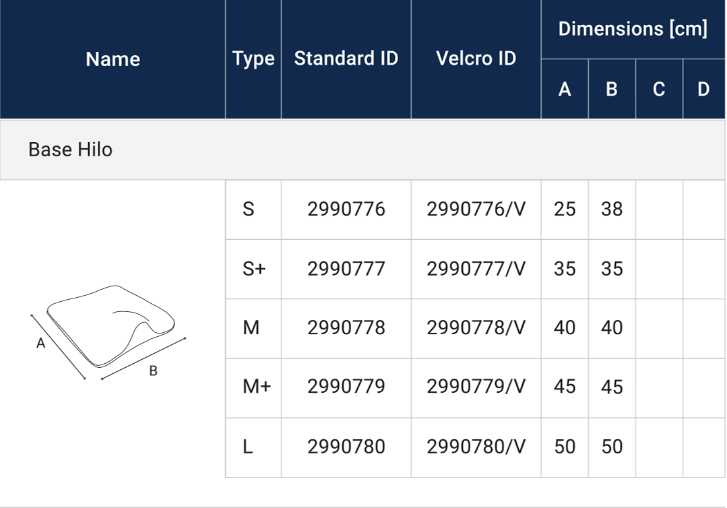Image resolution: width=727 pixels, height=508 pixels.
Task: Choose Standard ID 2990780
Action: tap(346, 447)
